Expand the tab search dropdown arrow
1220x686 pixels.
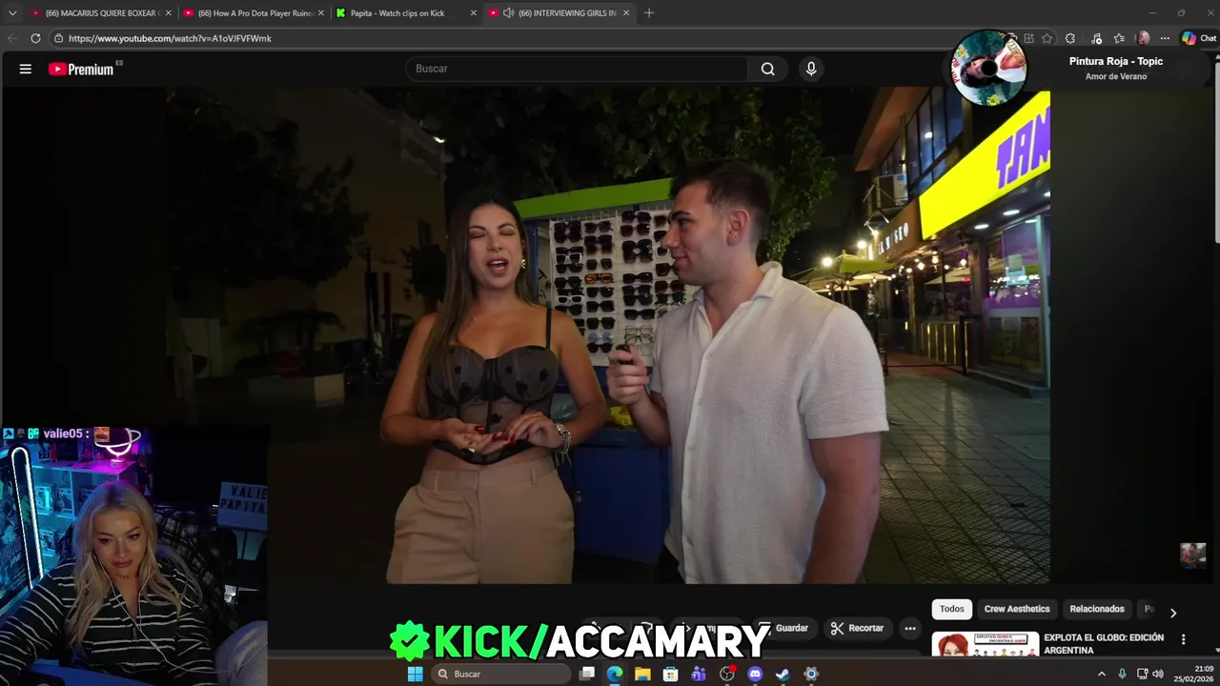tap(11, 13)
